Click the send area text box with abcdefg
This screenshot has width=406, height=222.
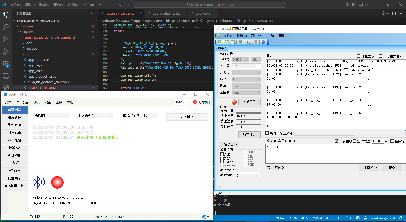click(x=335, y=154)
